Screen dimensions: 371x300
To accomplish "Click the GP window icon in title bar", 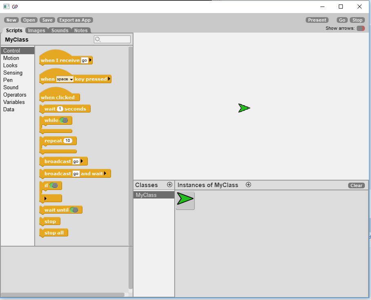I will [7, 7].
